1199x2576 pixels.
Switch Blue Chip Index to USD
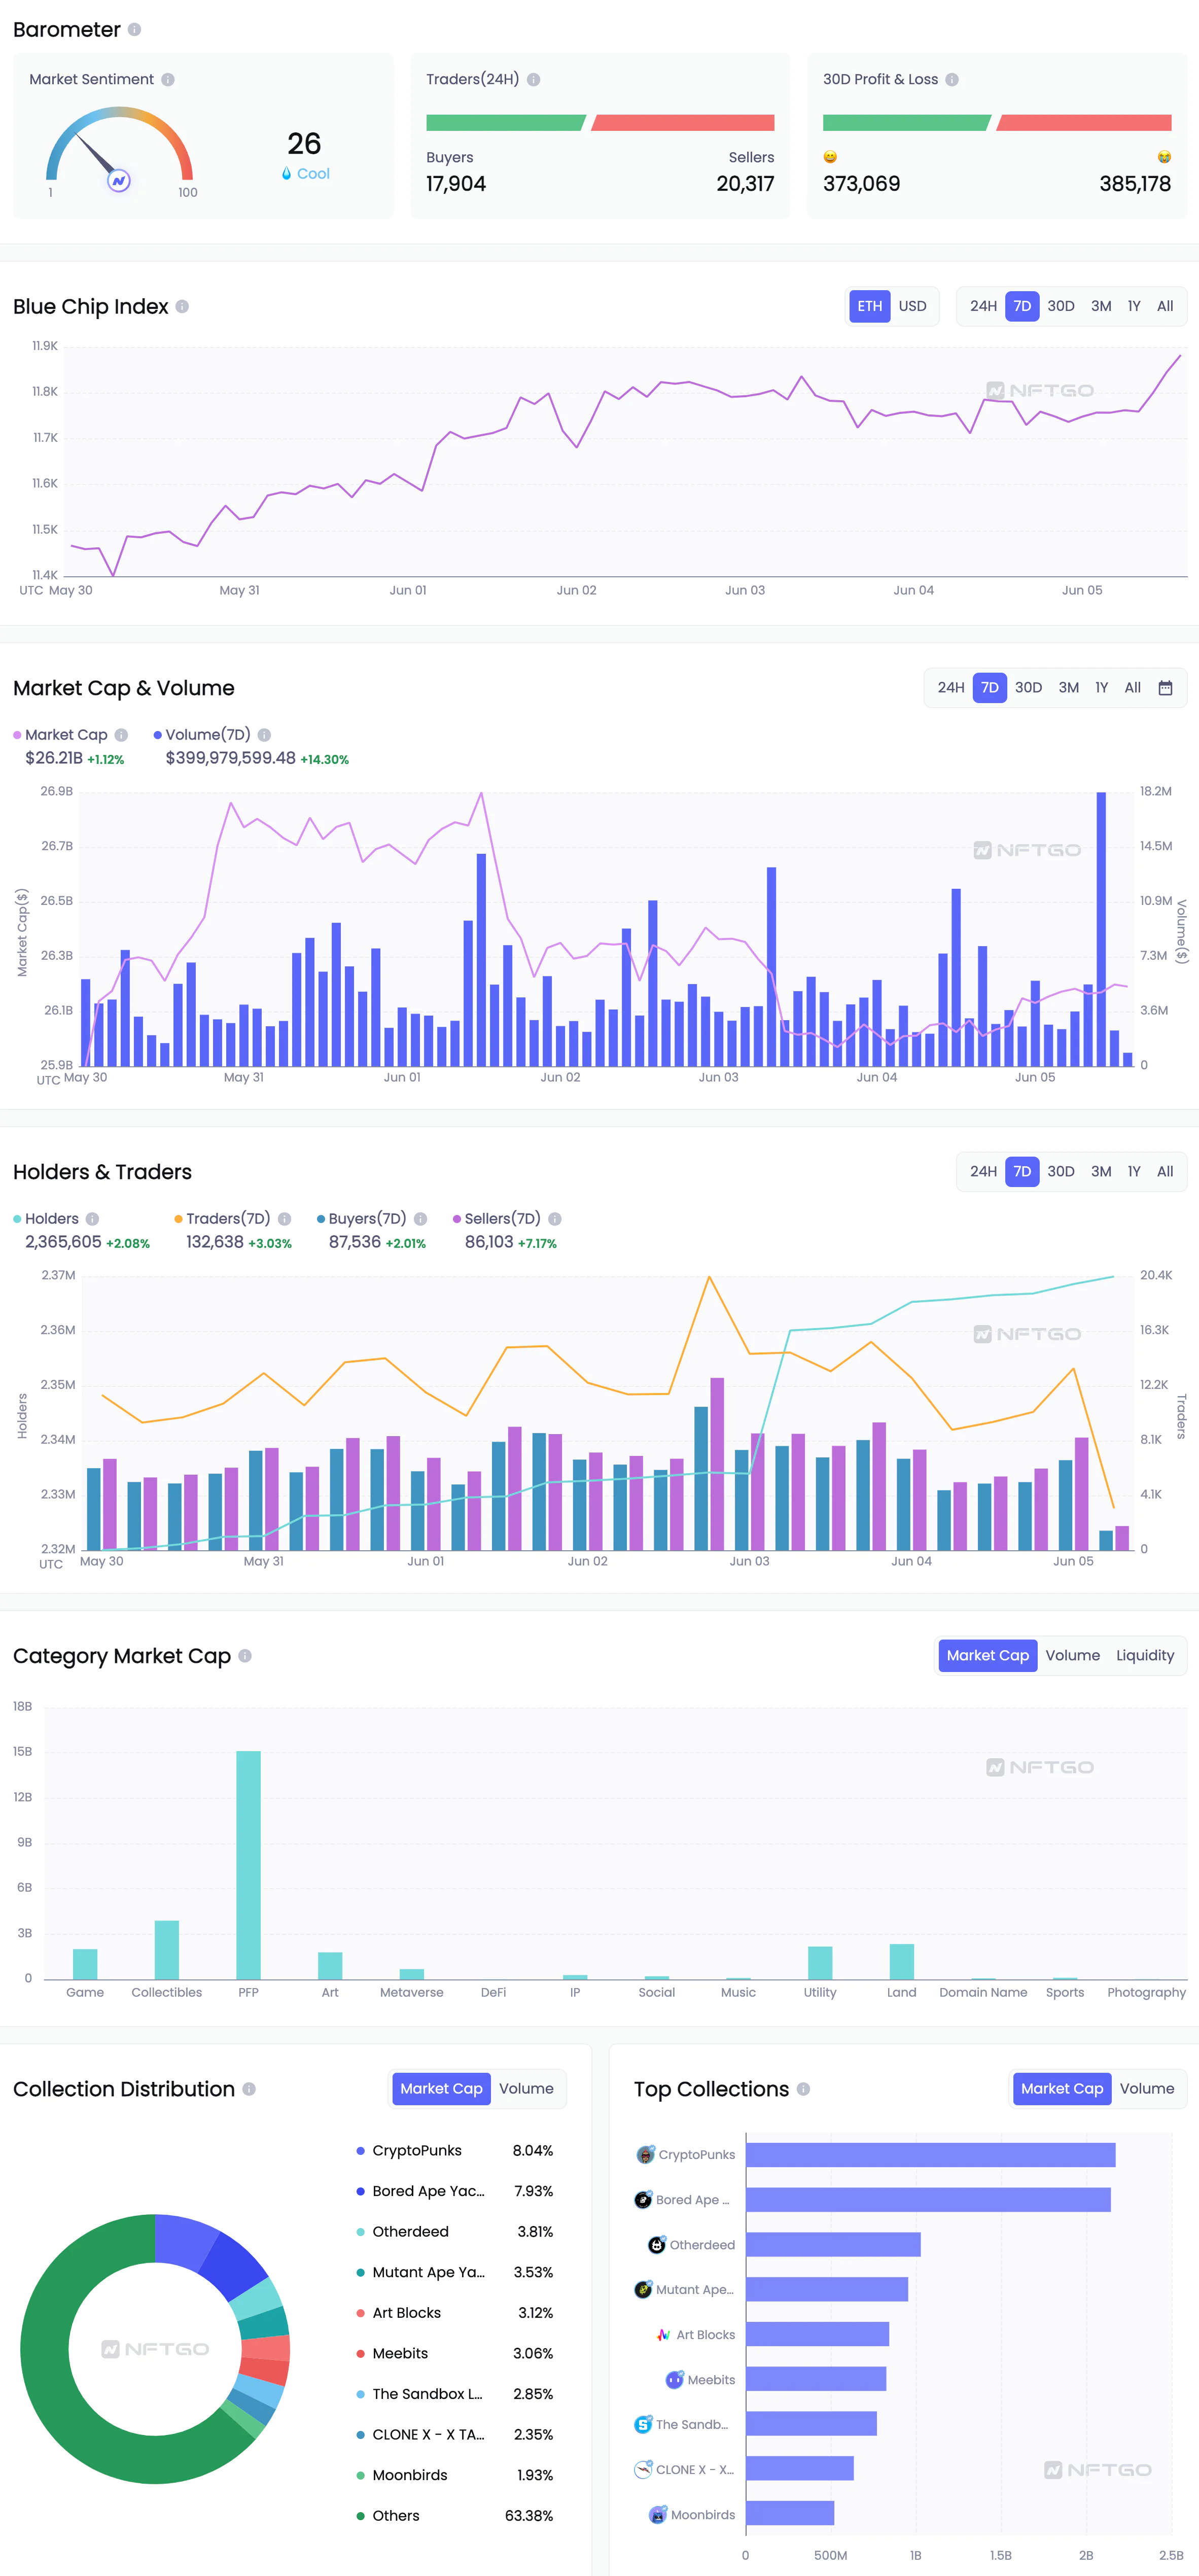pyautogui.click(x=912, y=306)
